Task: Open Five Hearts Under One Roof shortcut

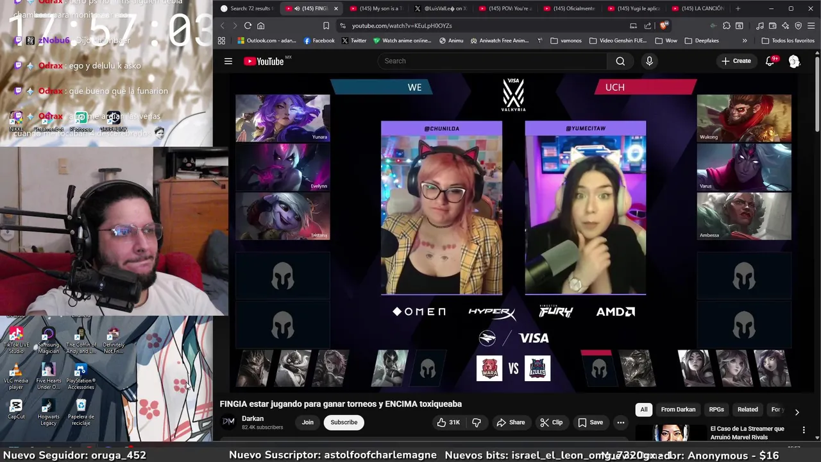Action: click(x=48, y=377)
